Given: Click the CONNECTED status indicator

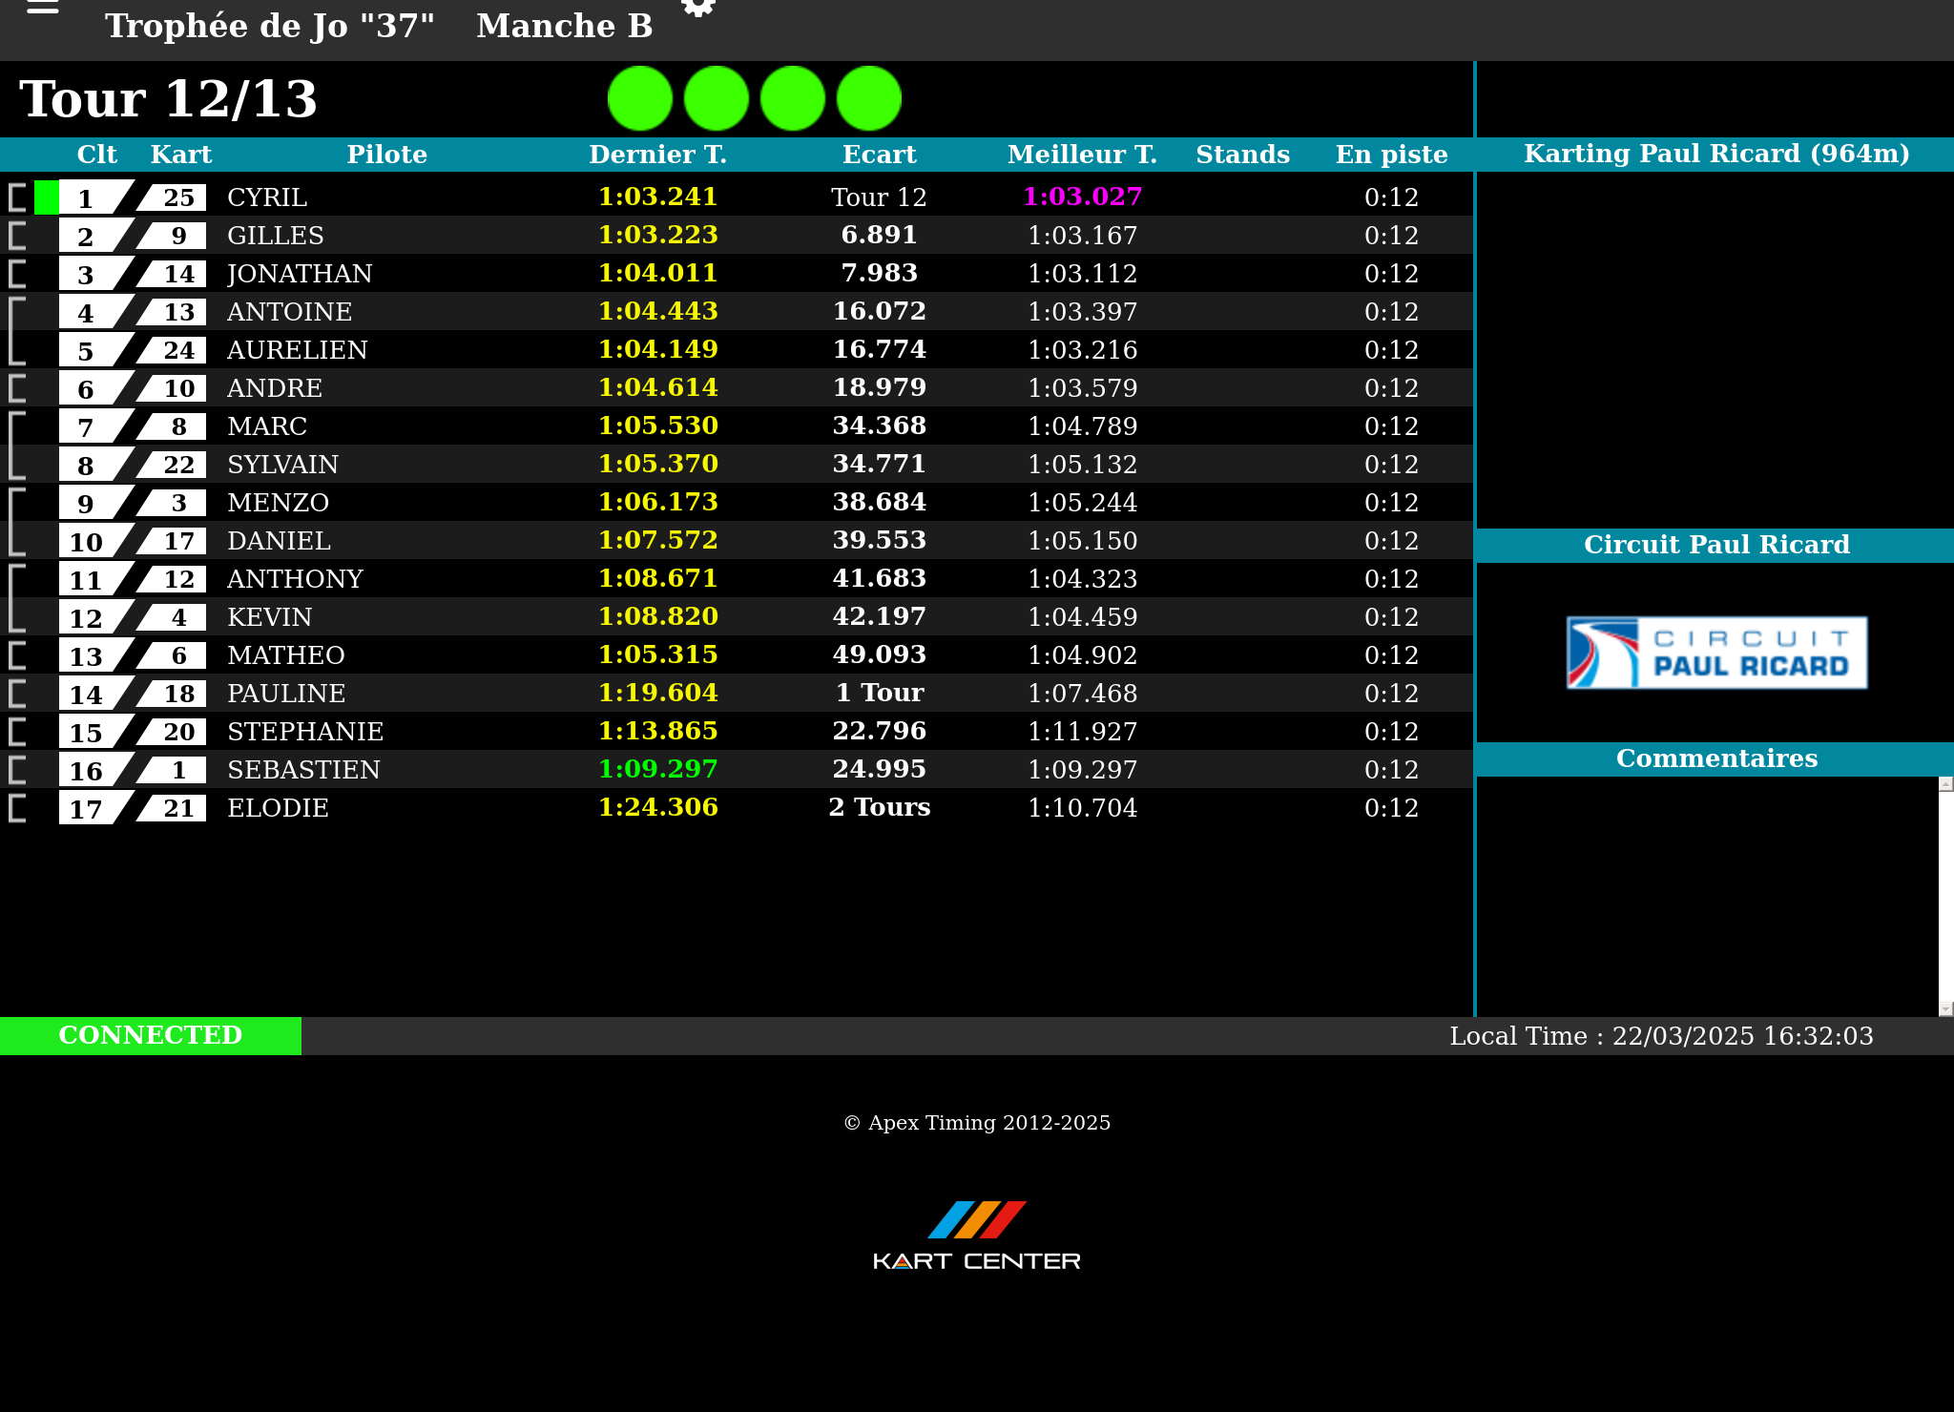Looking at the screenshot, I should point(151,1035).
